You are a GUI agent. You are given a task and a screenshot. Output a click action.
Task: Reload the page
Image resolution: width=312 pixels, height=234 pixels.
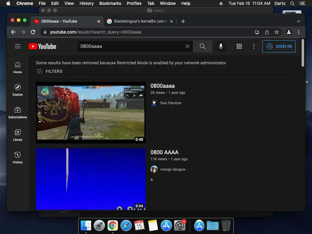click(33, 32)
